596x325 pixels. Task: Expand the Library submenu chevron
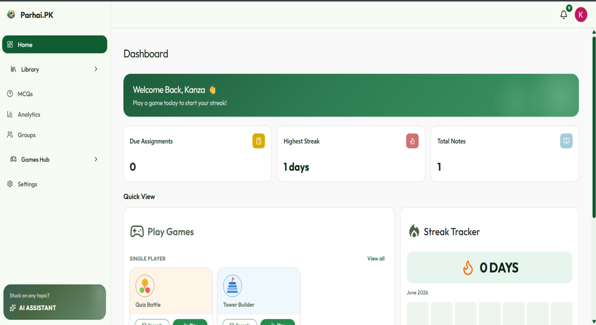pos(96,69)
